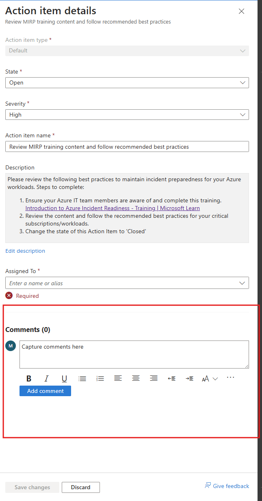Expand the Assigned To dropdown
The image size is (262, 501).
(127, 283)
